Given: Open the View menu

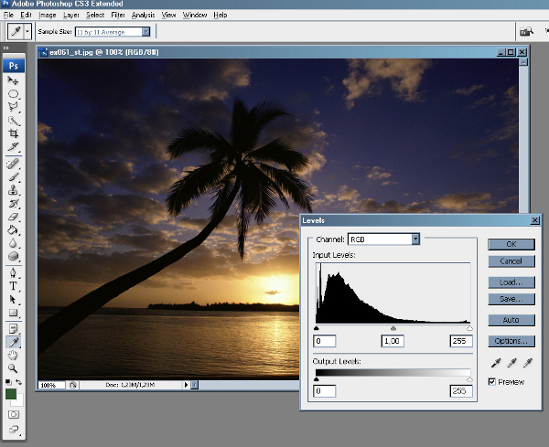Looking at the screenshot, I should [168, 15].
